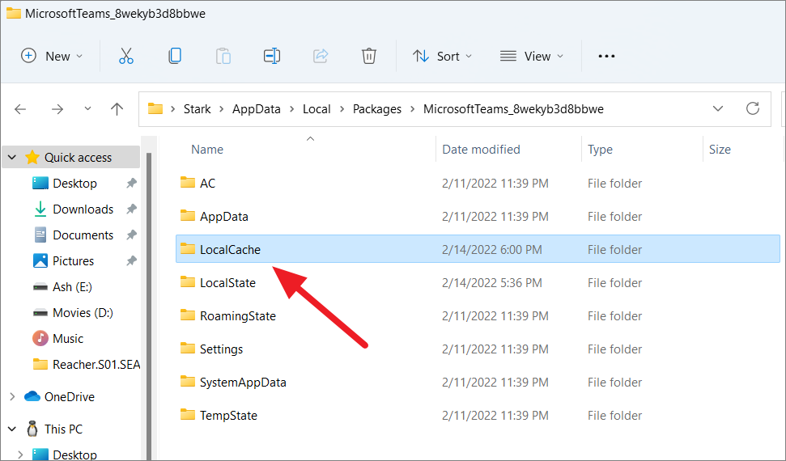This screenshot has height=461, width=786.
Task: Select the TempState folder
Action: [x=478, y=416]
